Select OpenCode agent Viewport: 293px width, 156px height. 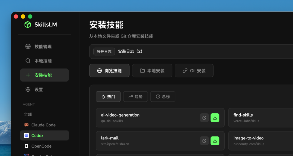(x=44, y=146)
